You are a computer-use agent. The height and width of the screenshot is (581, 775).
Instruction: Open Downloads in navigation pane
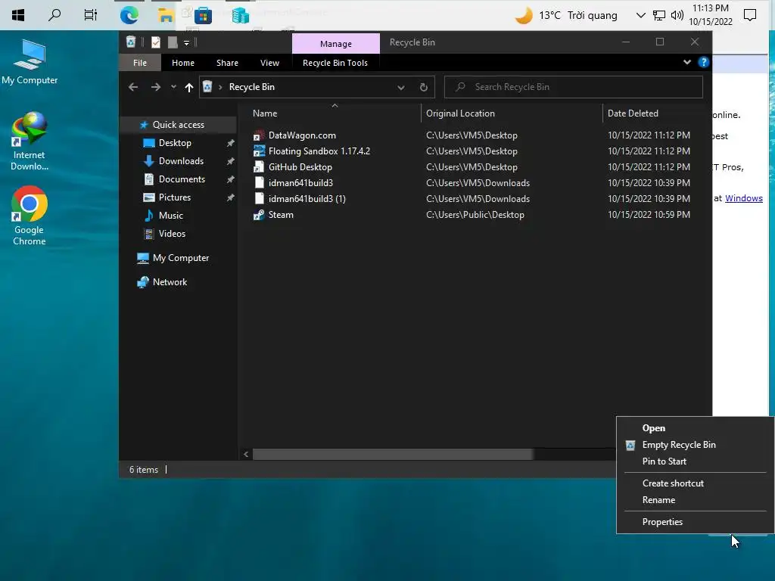click(181, 161)
